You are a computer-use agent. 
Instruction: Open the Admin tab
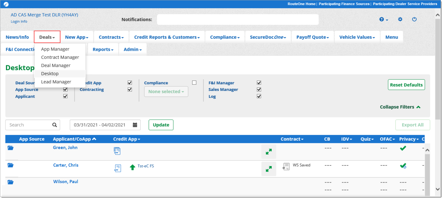point(133,49)
